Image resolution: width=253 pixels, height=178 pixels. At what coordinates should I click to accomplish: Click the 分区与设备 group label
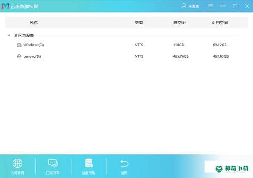click(x=24, y=35)
